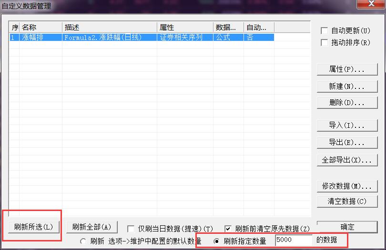Select the 刷新 选项->维护中配置的默认数量 radio button
This screenshot has width=386, height=250.
click(x=83, y=241)
